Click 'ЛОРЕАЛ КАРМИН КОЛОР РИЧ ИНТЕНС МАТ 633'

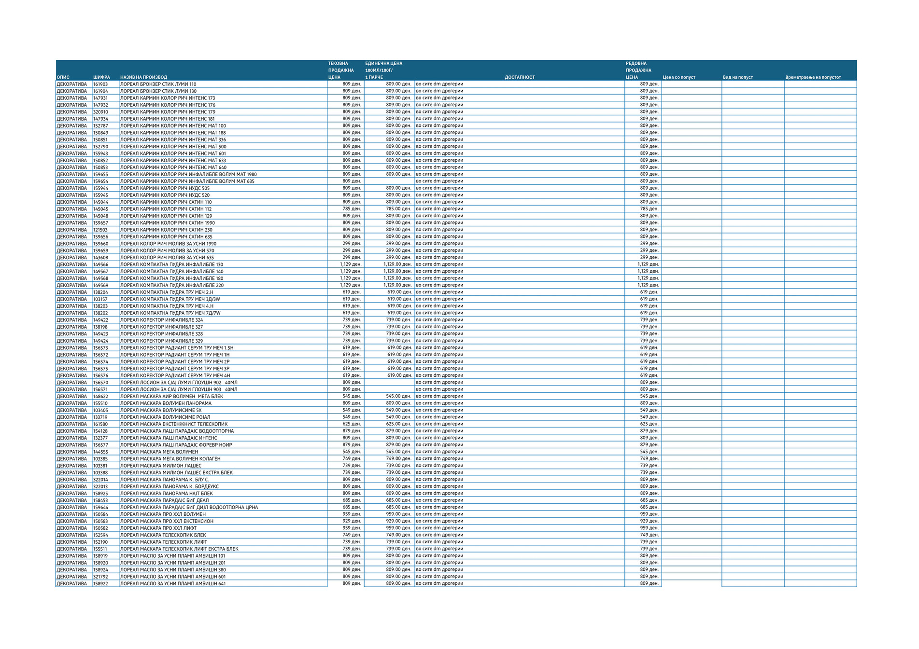173,161
